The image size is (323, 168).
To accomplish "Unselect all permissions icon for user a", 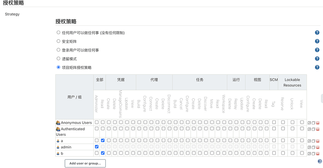I will pyautogui.click(x=313, y=141).
